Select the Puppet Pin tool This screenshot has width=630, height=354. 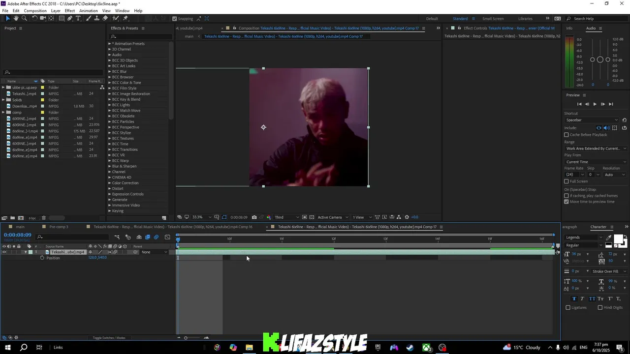[126, 18]
